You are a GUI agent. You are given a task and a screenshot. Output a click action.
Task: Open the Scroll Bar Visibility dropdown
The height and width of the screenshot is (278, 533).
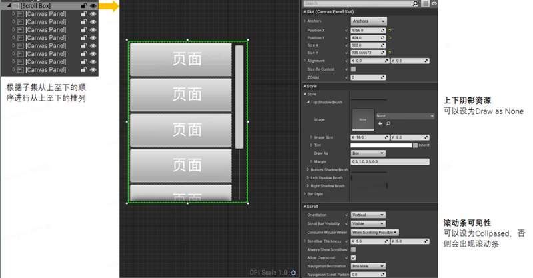(x=368, y=223)
